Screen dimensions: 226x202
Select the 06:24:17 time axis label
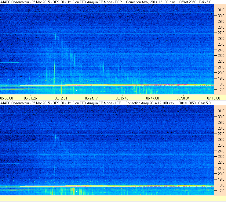[91, 98]
